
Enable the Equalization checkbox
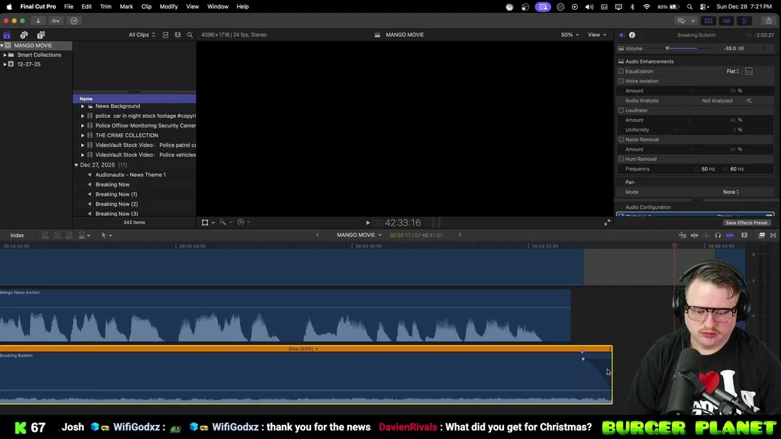coord(621,71)
